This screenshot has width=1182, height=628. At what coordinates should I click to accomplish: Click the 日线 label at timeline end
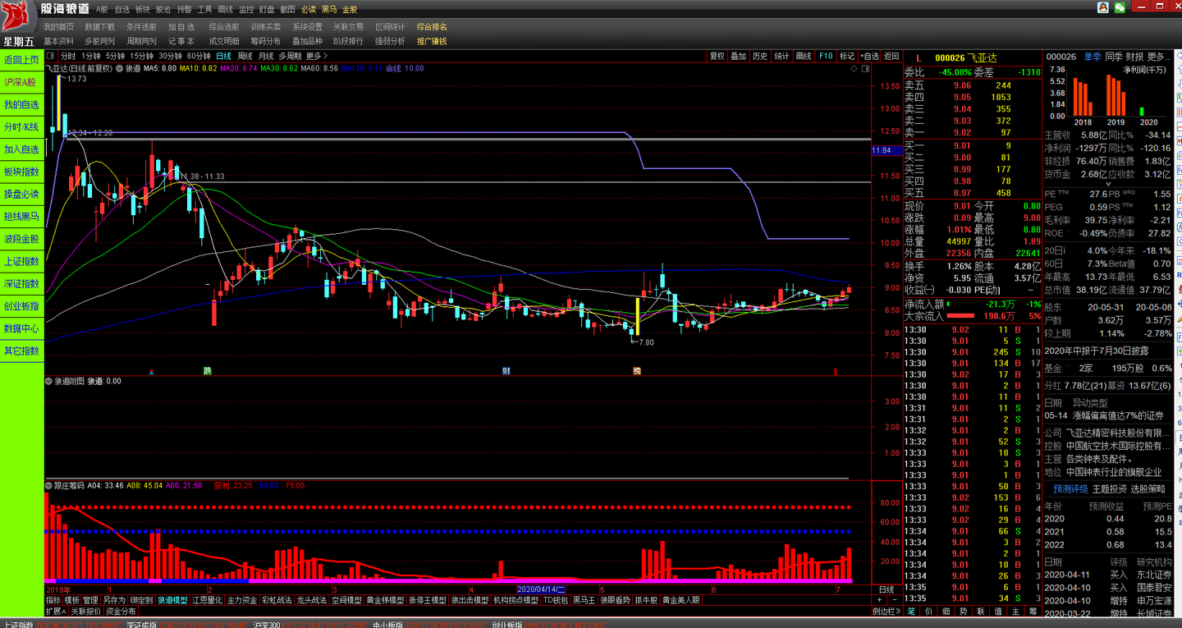[886, 589]
